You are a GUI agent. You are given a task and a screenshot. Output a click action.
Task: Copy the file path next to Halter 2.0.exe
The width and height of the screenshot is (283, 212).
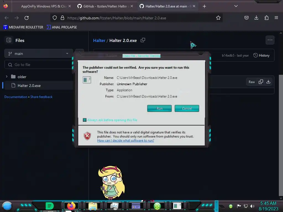[x=143, y=40]
